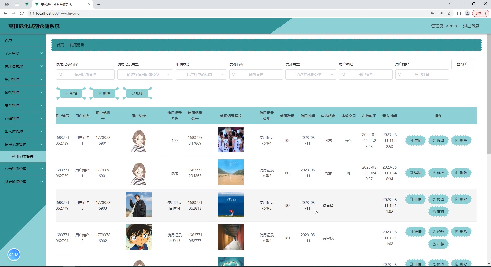Expand the 用户管理 sidebar menu
This screenshot has width=491, height=267.
point(23,79)
